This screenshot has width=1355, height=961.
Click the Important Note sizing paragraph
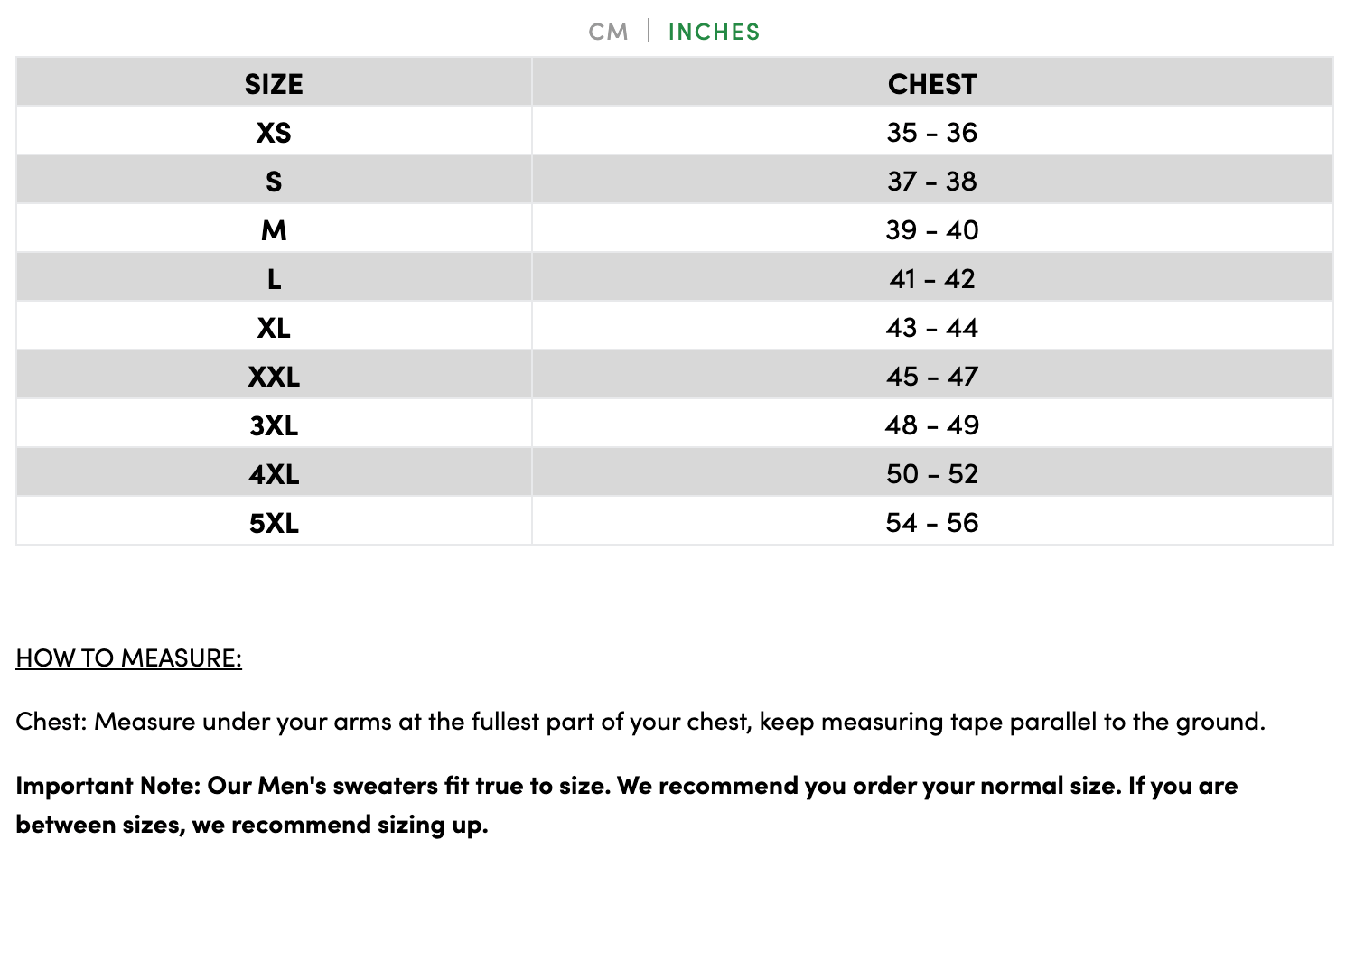[x=626, y=805]
